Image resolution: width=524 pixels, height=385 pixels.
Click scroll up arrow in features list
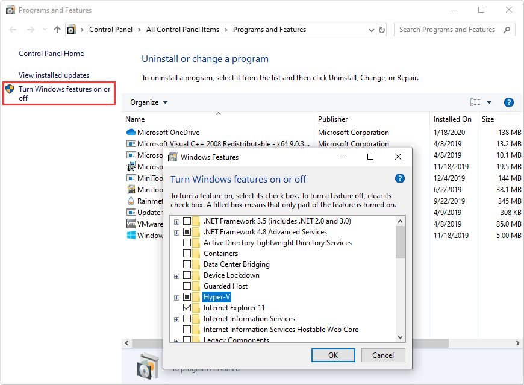pos(400,221)
